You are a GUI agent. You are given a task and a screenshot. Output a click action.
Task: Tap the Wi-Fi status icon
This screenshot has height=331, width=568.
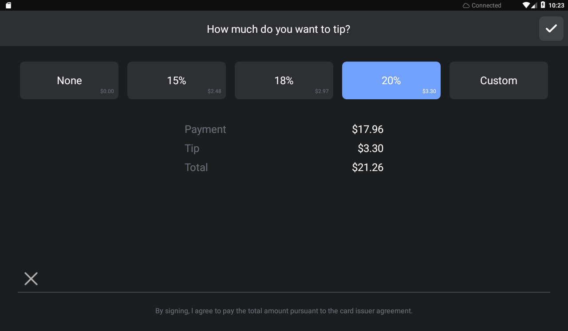pos(526,5)
